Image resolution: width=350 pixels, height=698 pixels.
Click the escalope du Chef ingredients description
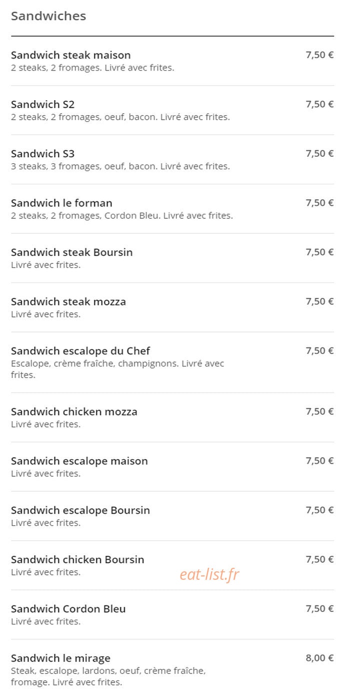coord(117,369)
